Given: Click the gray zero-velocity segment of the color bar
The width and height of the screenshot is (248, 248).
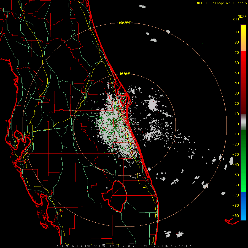Looking at the screenshot, I should tap(243, 122).
